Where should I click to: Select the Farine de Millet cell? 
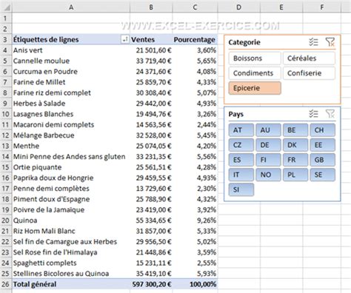click(x=71, y=82)
